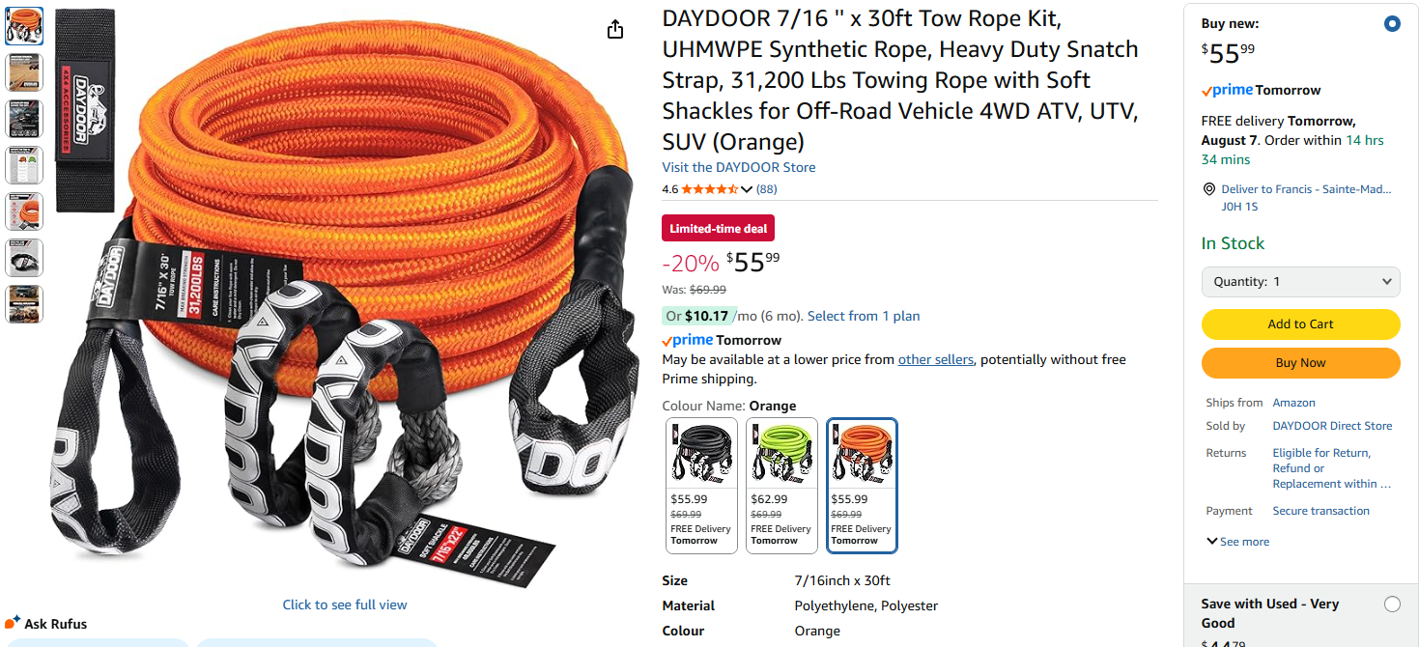Expand rating breakdown chevron next to stars
Image resolution: width=1419 pixels, height=647 pixels.
click(x=747, y=189)
